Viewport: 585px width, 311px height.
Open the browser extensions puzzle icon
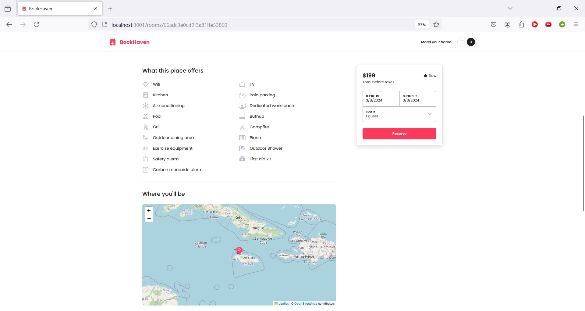point(521,25)
